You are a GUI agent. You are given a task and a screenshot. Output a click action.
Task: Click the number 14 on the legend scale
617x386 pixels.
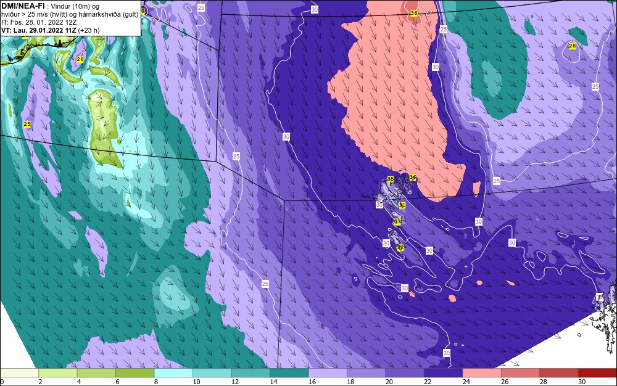(274, 382)
